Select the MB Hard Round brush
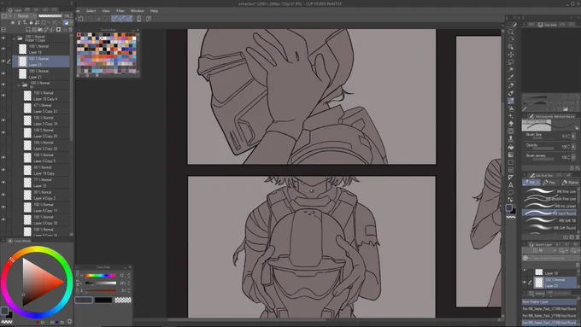The height and width of the screenshot is (327, 581). pos(550,213)
